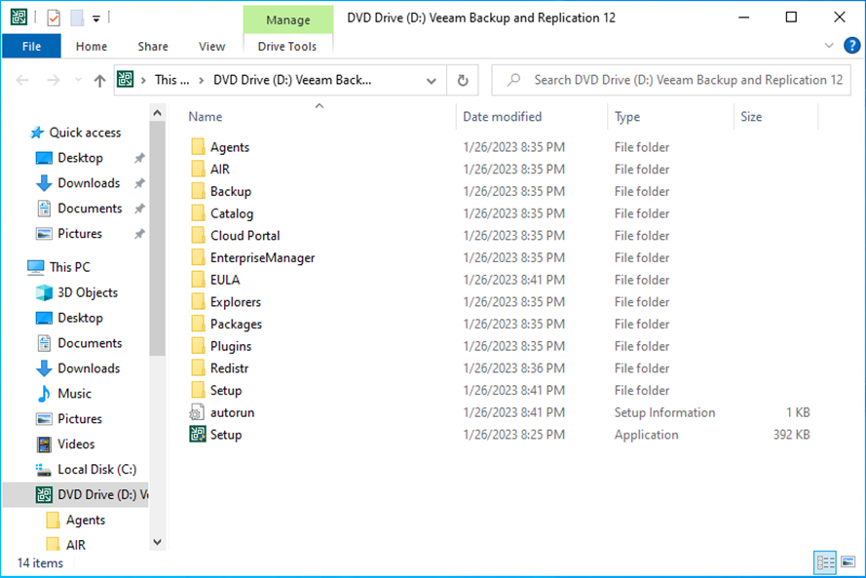Select the EnterpriseManager folder
This screenshot has height=578, width=866.
pos(262,257)
